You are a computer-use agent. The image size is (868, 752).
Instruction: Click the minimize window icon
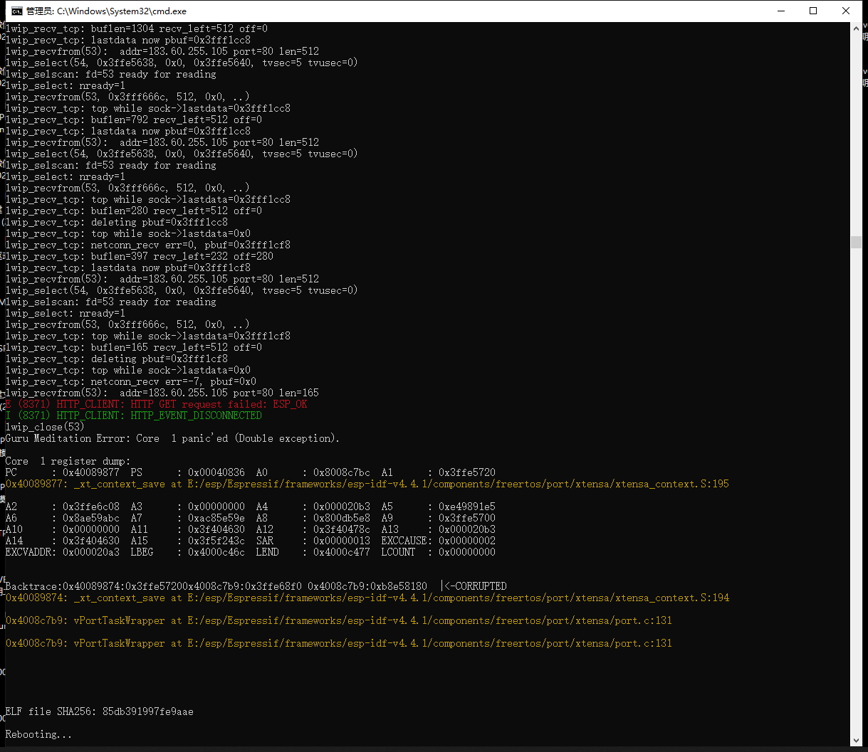[781, 11]
